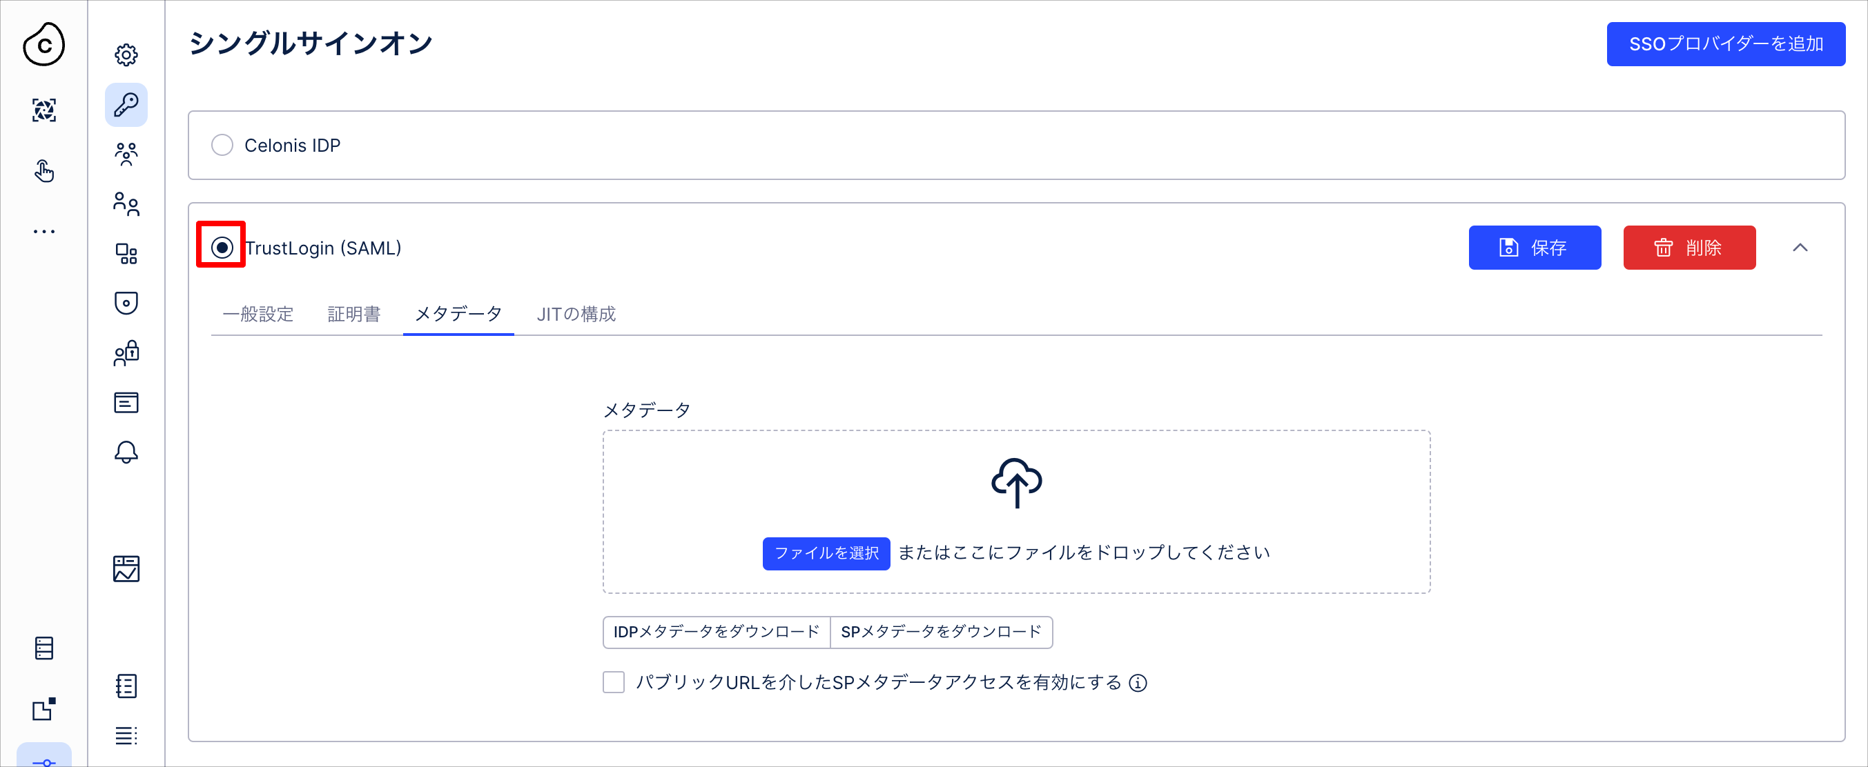Screen dimensions: 1868x767
Task: Click the Celonis IDP label text
Action: coord(292,146)
